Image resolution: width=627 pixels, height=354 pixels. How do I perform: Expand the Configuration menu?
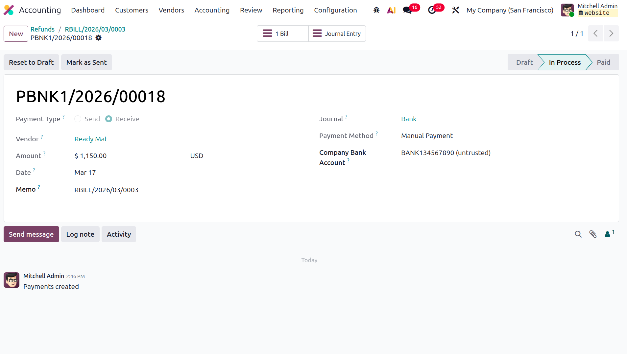(x=335, y=10)
